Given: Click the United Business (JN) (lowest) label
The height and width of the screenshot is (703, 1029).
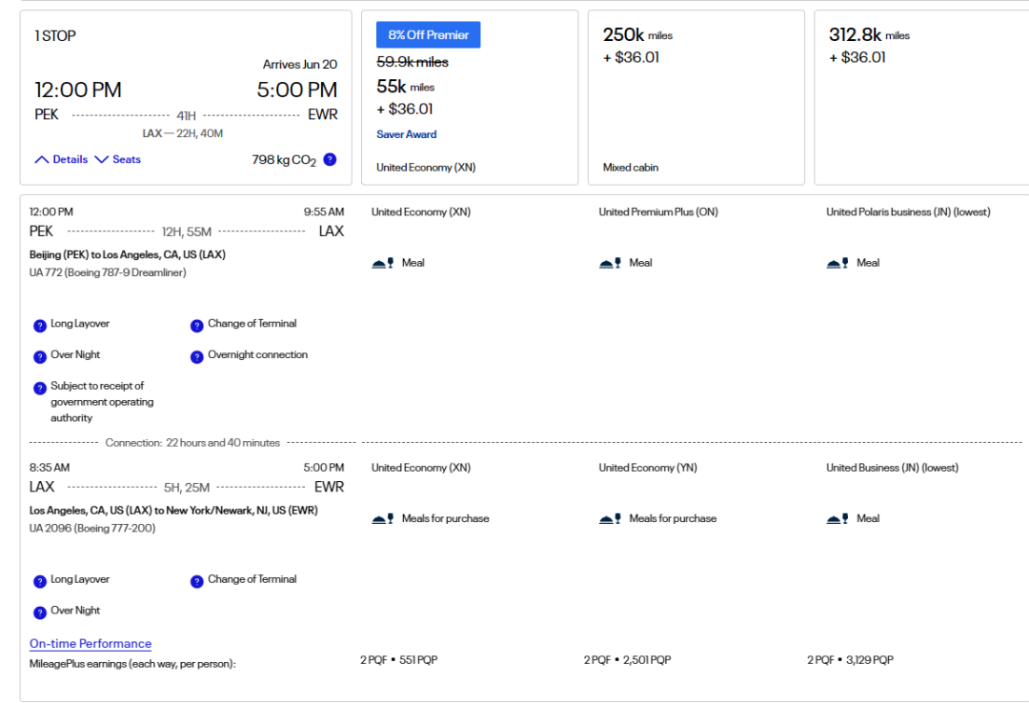Looking at the screenshot, I should 893,468.
